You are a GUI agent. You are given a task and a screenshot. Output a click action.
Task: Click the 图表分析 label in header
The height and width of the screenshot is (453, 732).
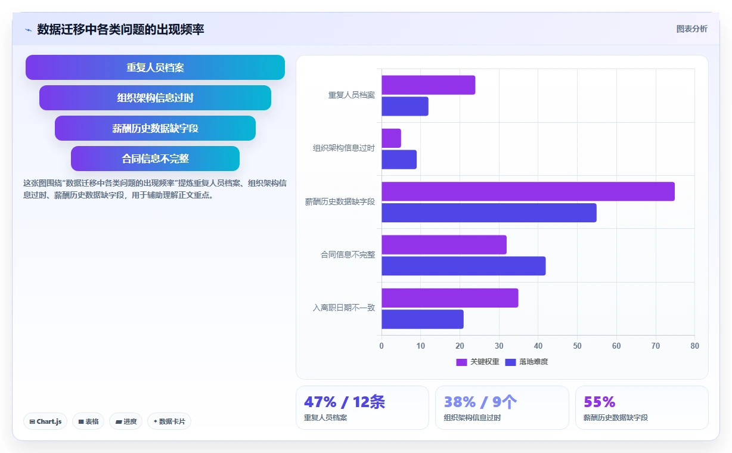click(691, 29)
